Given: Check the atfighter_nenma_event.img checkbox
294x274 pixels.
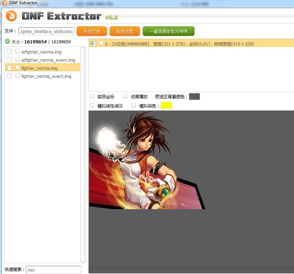Looking at the screenshot, I should click(18, 59).
